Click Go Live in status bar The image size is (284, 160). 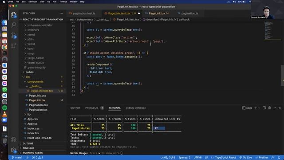pos(245,157)
